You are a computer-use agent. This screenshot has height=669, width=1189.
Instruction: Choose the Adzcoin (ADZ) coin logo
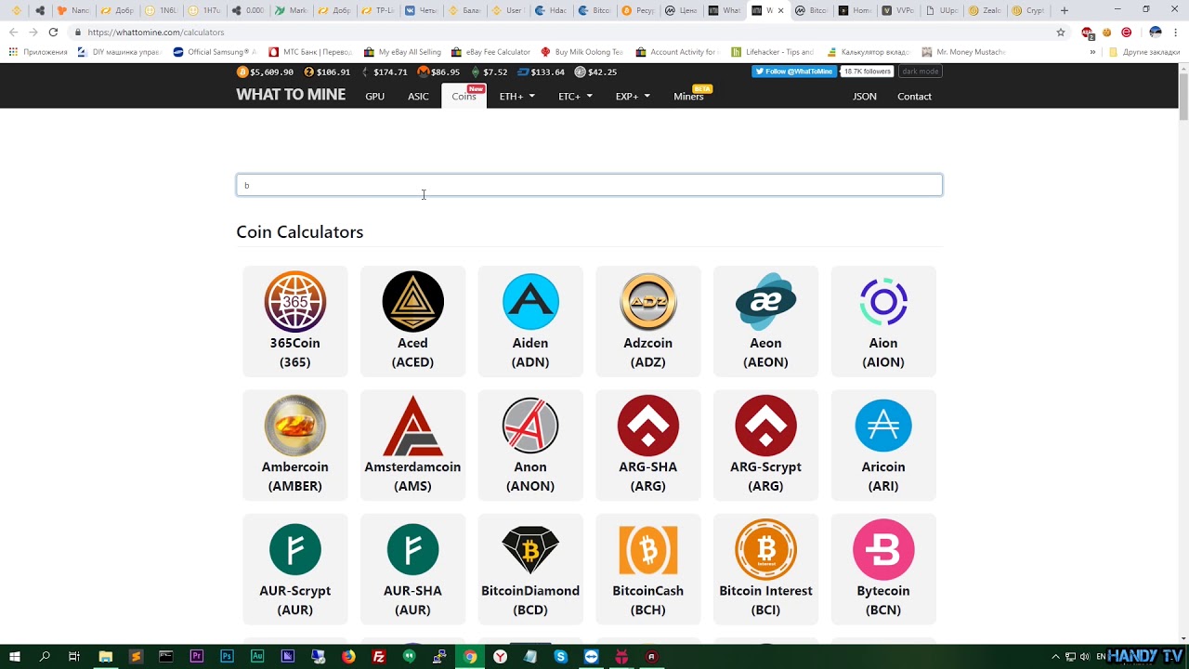pos(648,302)
